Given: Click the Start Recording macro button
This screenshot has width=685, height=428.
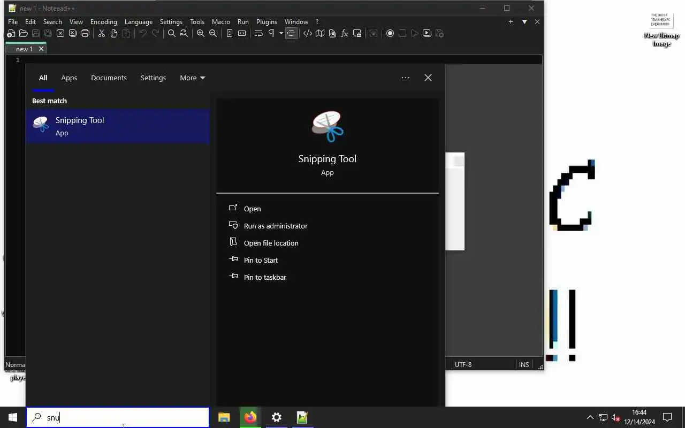Looking at the screenshot, I should coord(390,33).
